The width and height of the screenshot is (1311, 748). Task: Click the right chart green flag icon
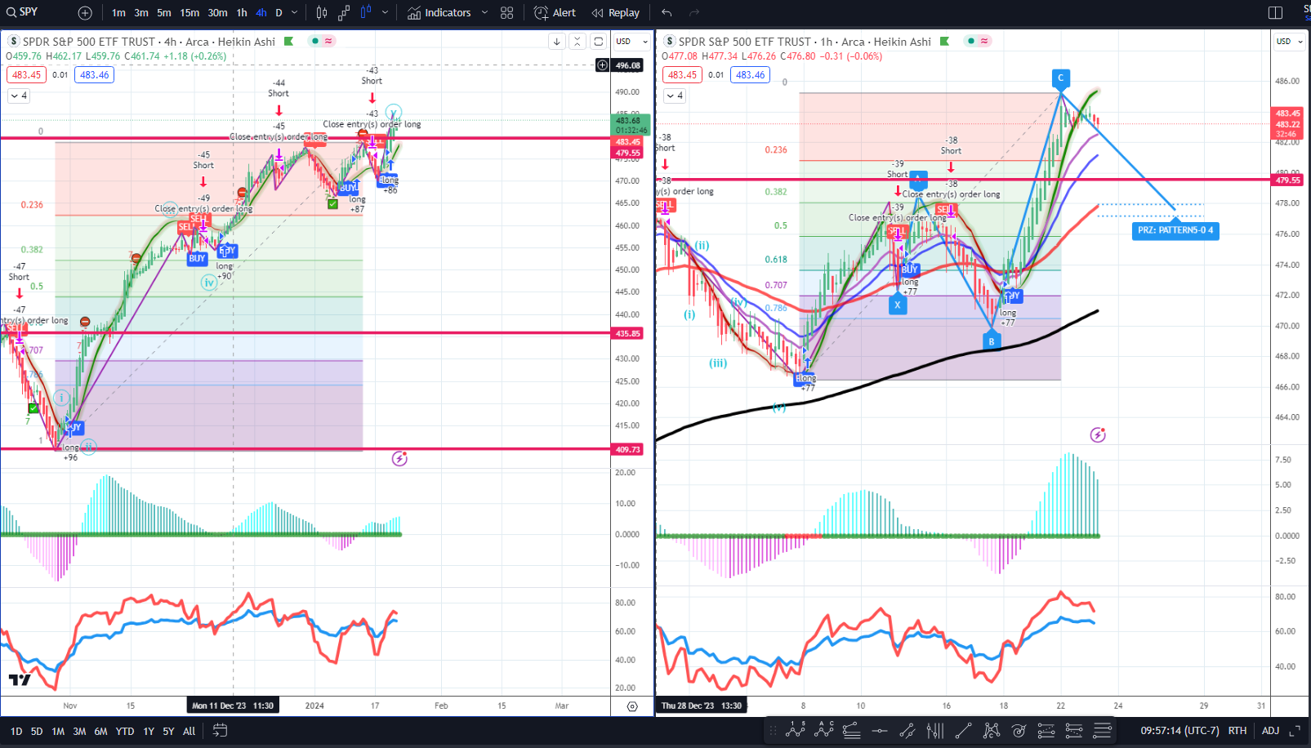point(944,42)
